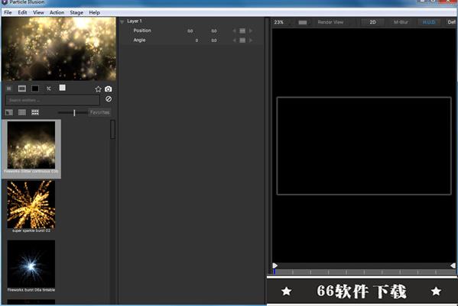Collapse the Layer 1 disclosure triangle
This screenshot has width=458, height=306.
[x=122, y=21]
